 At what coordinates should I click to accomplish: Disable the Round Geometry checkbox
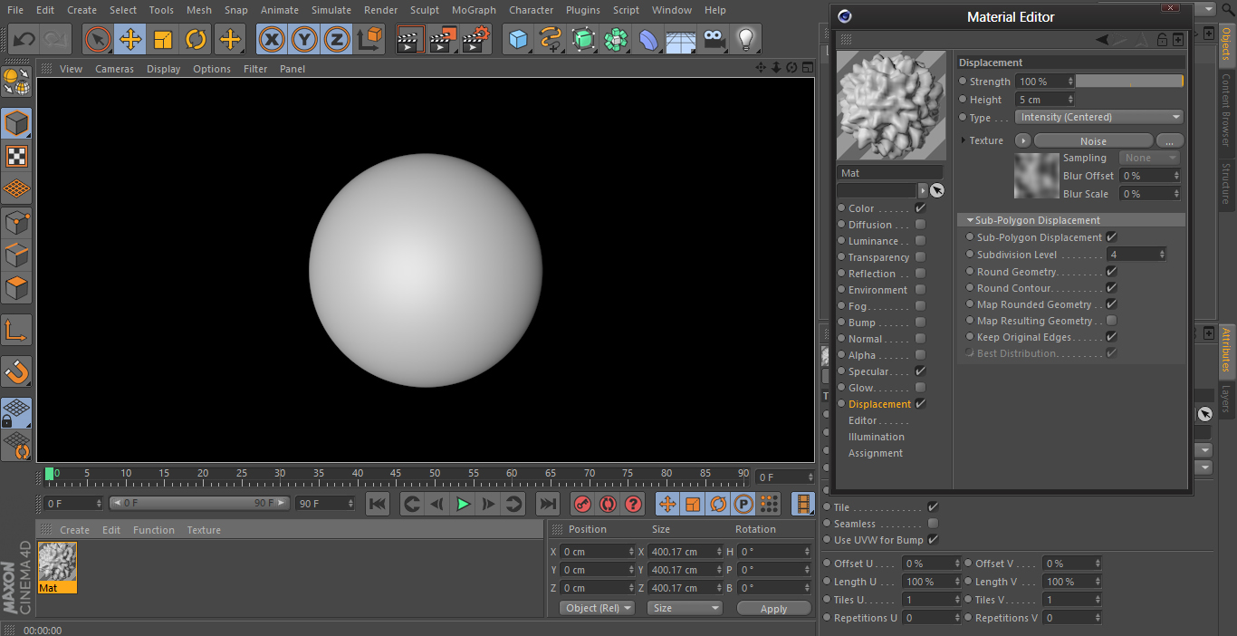[x=1111, y=272]
